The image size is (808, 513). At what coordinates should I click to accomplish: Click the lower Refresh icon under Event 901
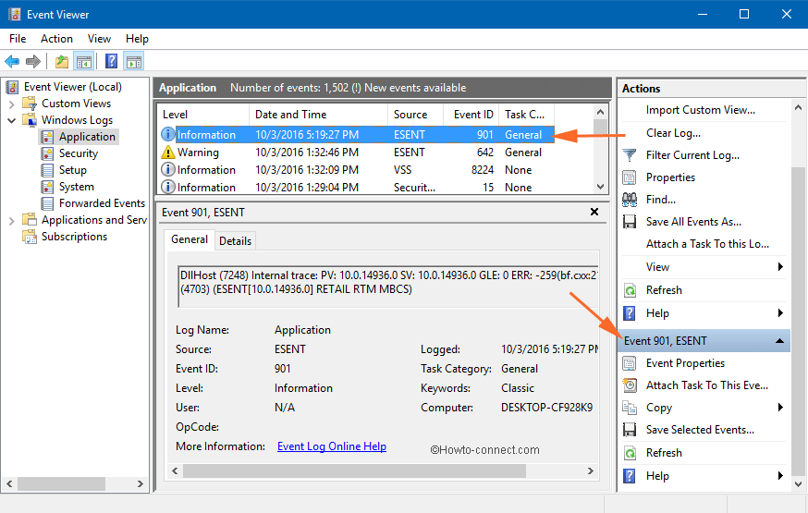point(630,453)
